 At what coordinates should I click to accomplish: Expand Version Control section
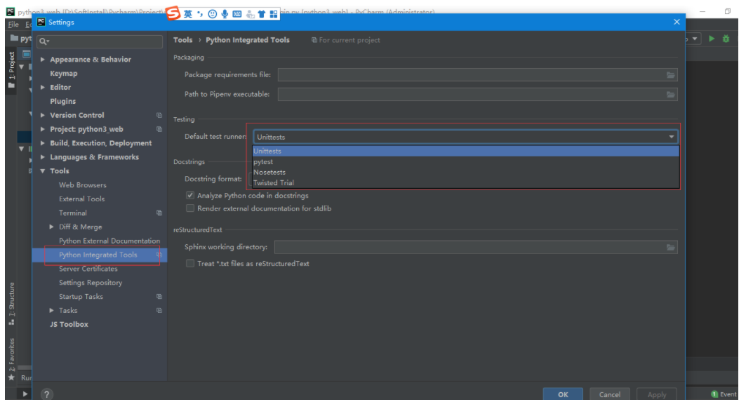click(43, 115)
